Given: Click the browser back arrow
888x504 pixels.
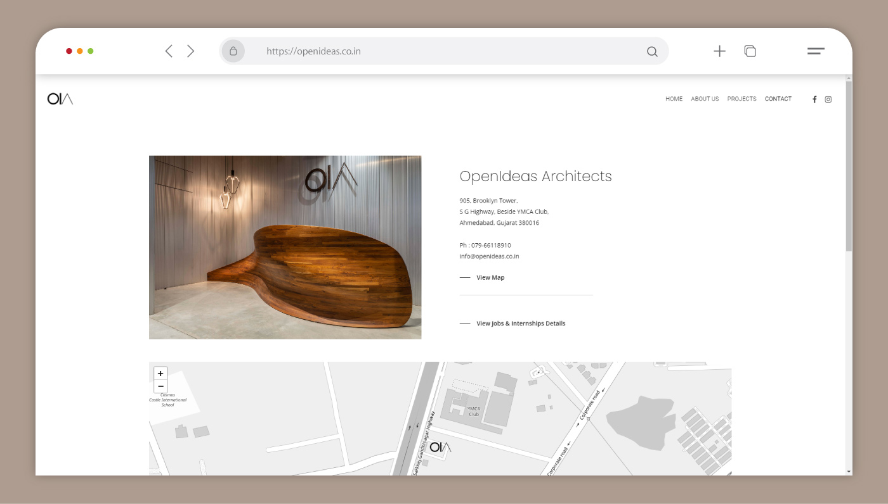Looking at the screenshot, I should point(169,51).
